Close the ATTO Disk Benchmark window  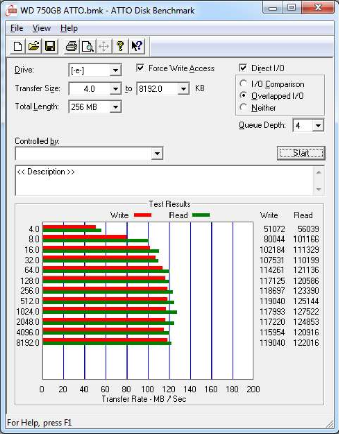[x=318, y=8]
